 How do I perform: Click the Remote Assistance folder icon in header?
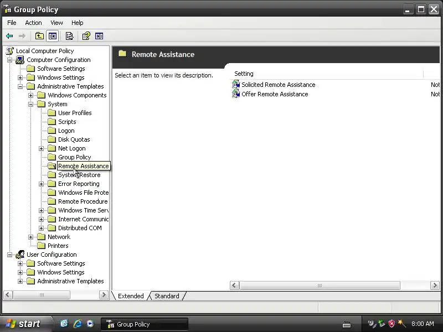pyautogui.click(x=122, y=54)
